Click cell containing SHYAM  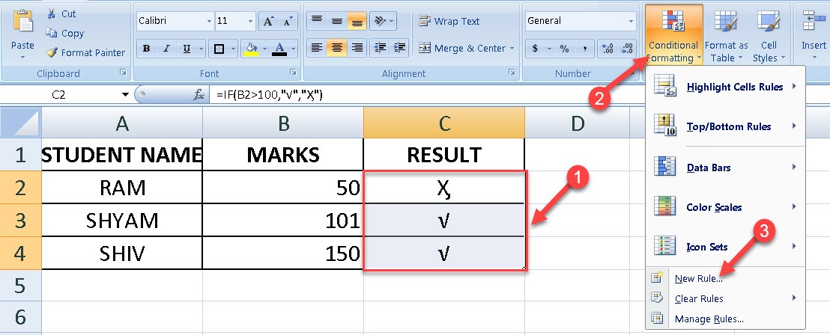tap(122, 221)
